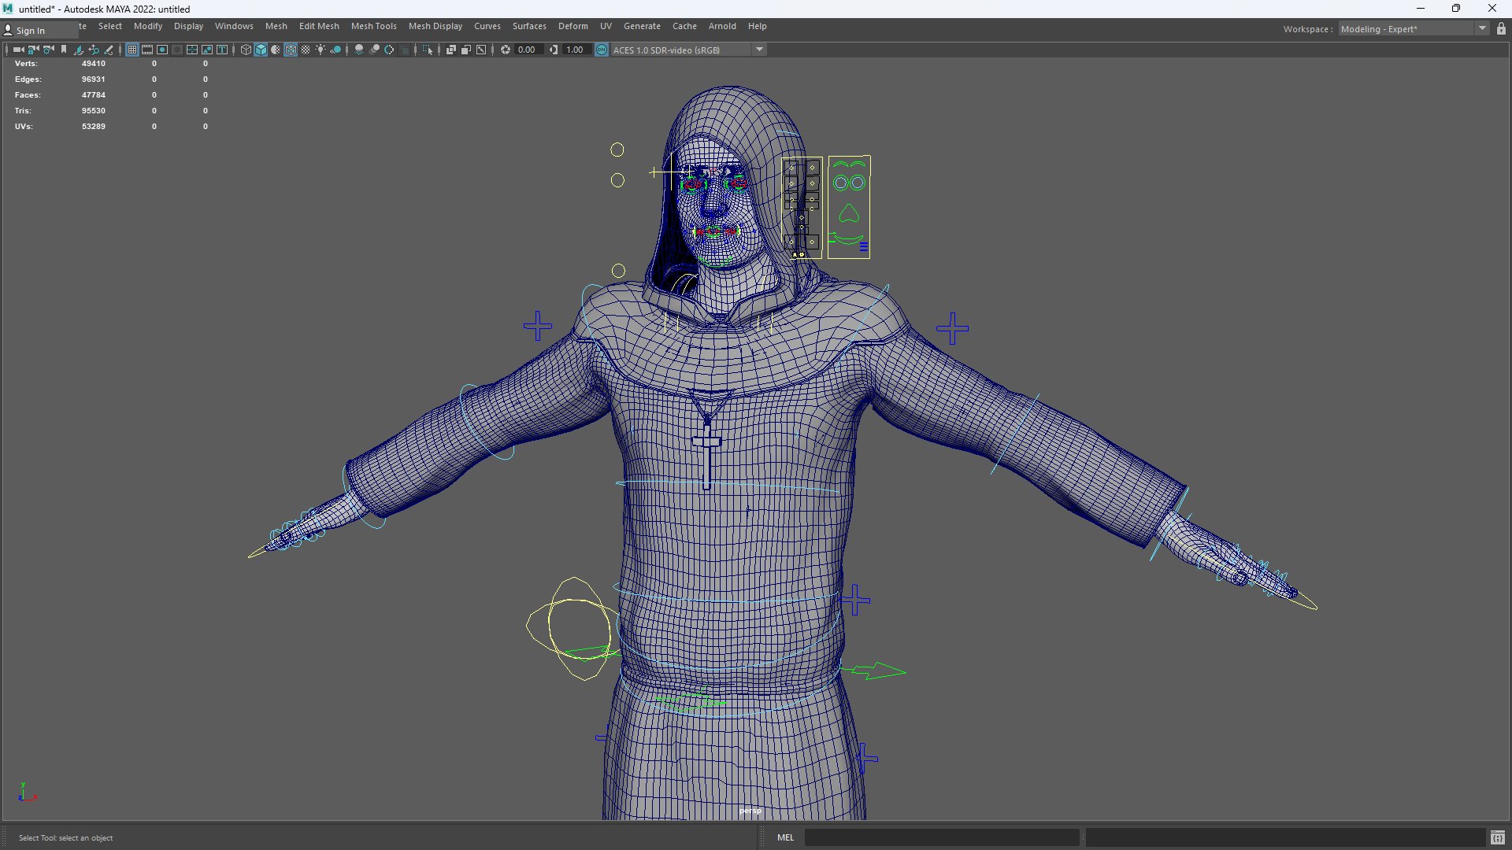Screen dimensions: 1512x850
Task: Open the Mesh Tools menu
Action: [x=373, y=26]
